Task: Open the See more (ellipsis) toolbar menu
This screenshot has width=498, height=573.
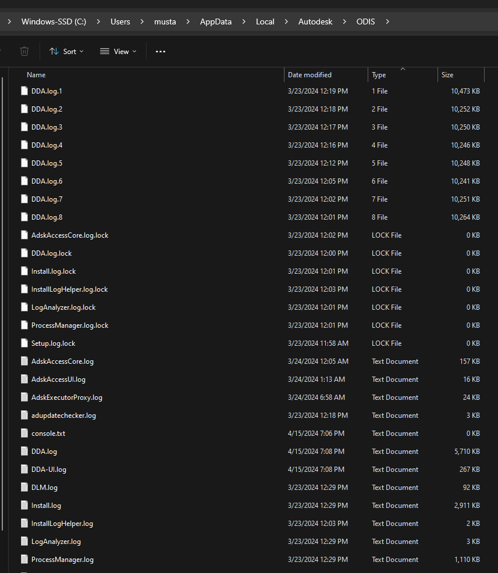Action: coord(161,51)
